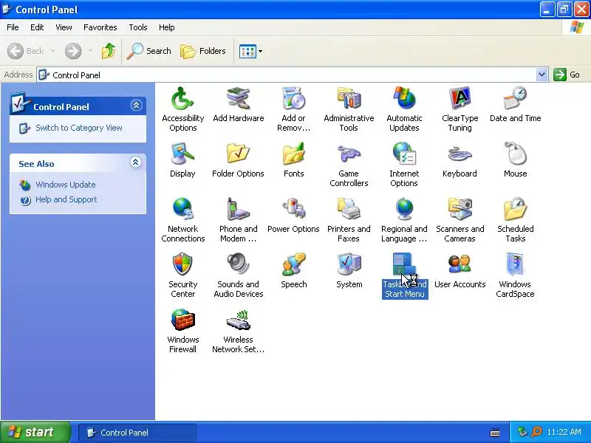
Task: Select Add or Remove Programs icon
Action: point(293,99)
